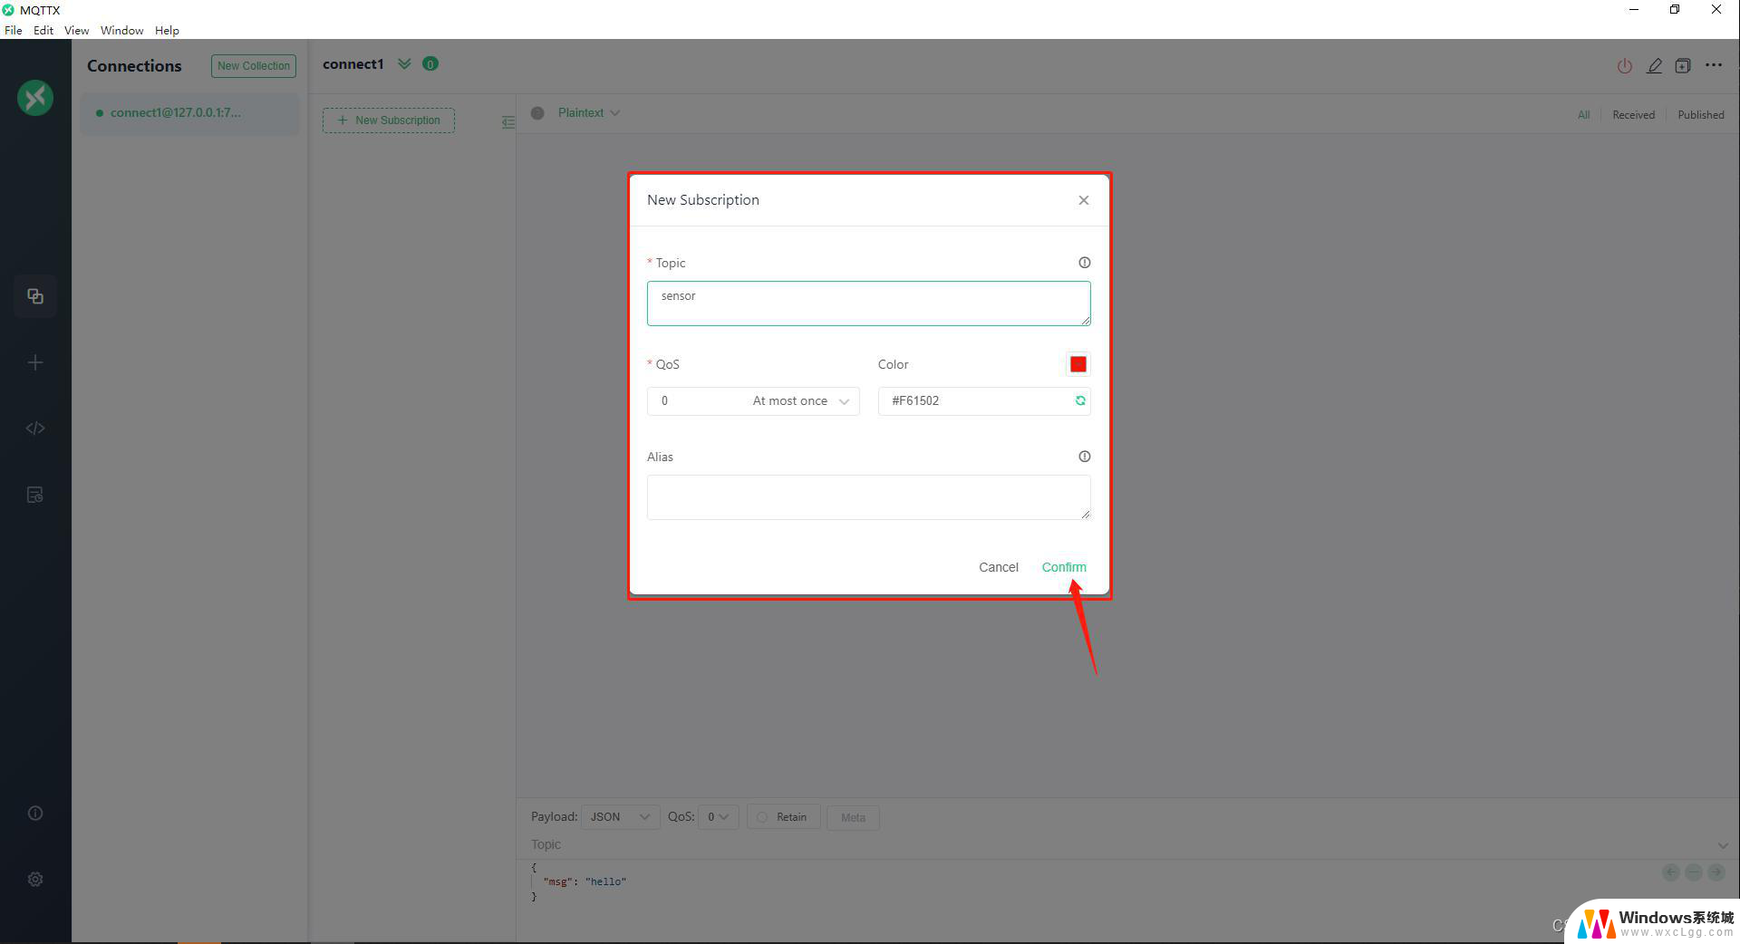Open the Plaintext format dropdown
The image size is (1740, 944).
click(589, 113)
